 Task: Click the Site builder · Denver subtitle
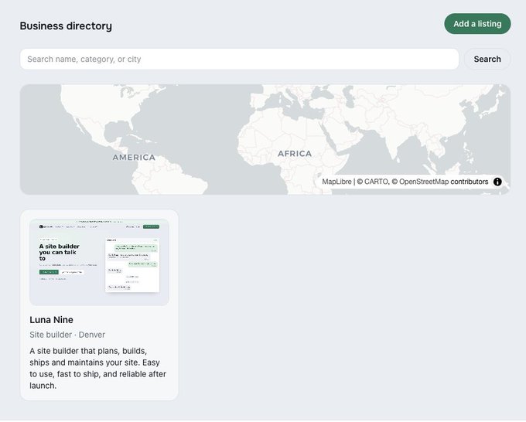pyautogui.click(x=67, y=335)
